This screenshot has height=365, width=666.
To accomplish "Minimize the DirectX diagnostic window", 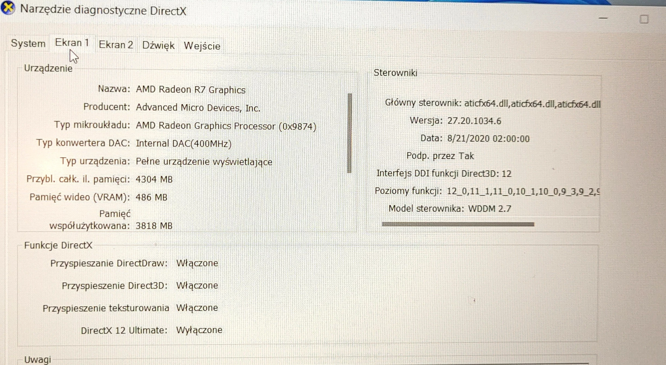I will point(603,18).
